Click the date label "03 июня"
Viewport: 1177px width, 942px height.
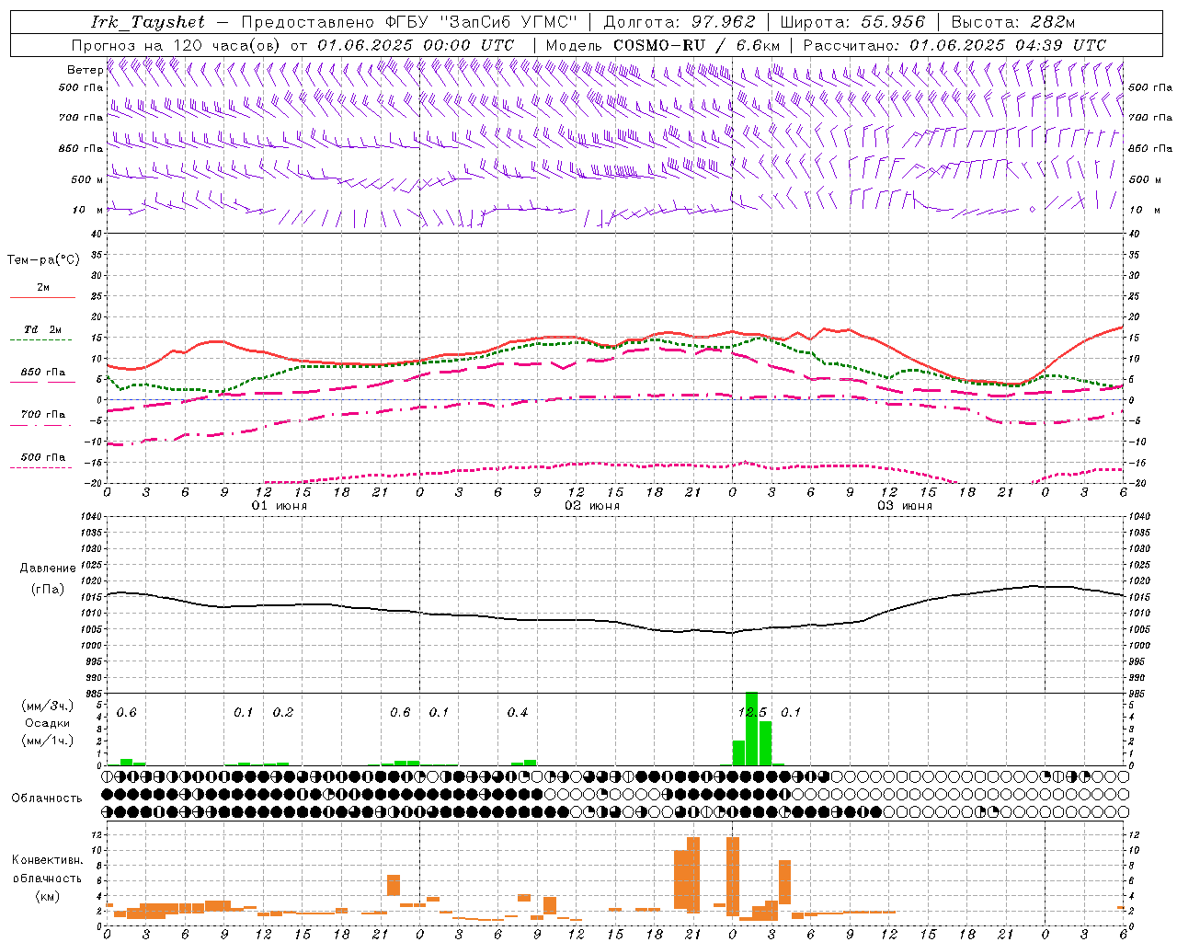(x=905, y=506)
